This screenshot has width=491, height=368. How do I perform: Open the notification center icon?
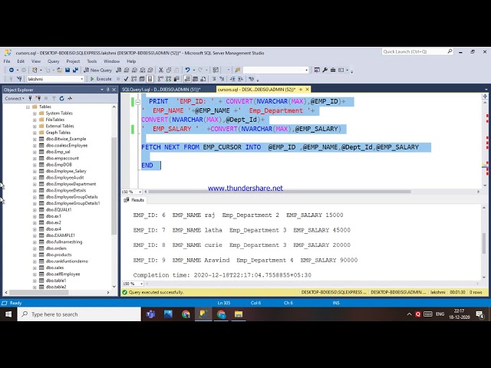(479, 314)
